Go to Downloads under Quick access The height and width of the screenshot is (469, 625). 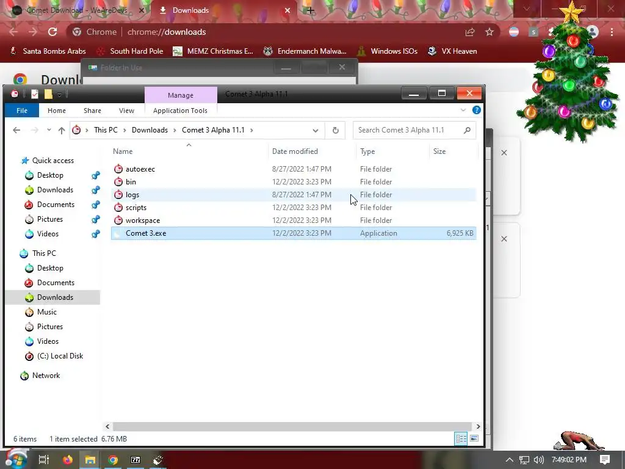coord(55,190)
